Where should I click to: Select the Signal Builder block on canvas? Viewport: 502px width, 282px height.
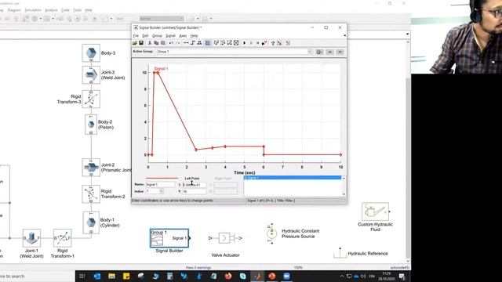click(x=169, y=238)
